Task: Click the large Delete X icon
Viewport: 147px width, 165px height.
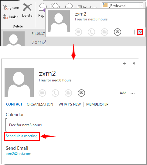Action: pos(27,7)
